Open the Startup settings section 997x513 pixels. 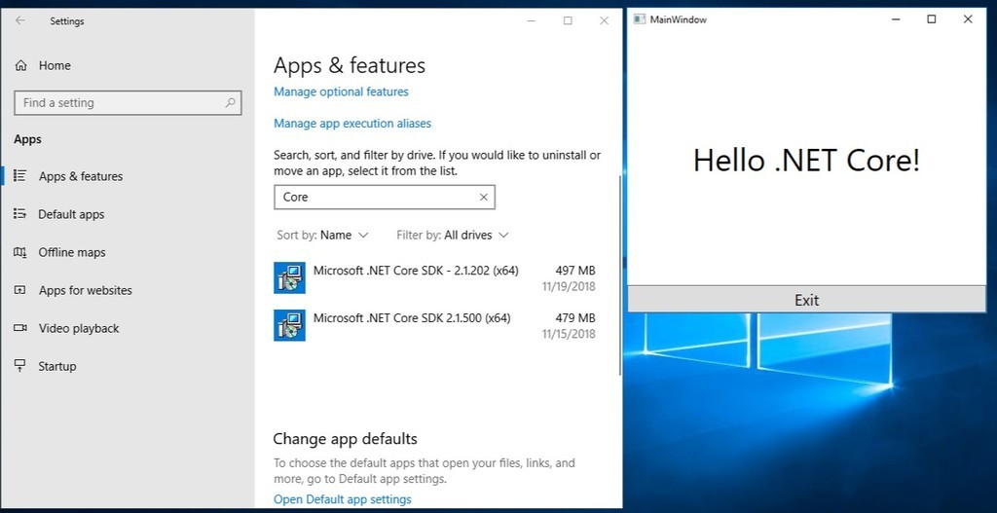[x=128, y=366]
